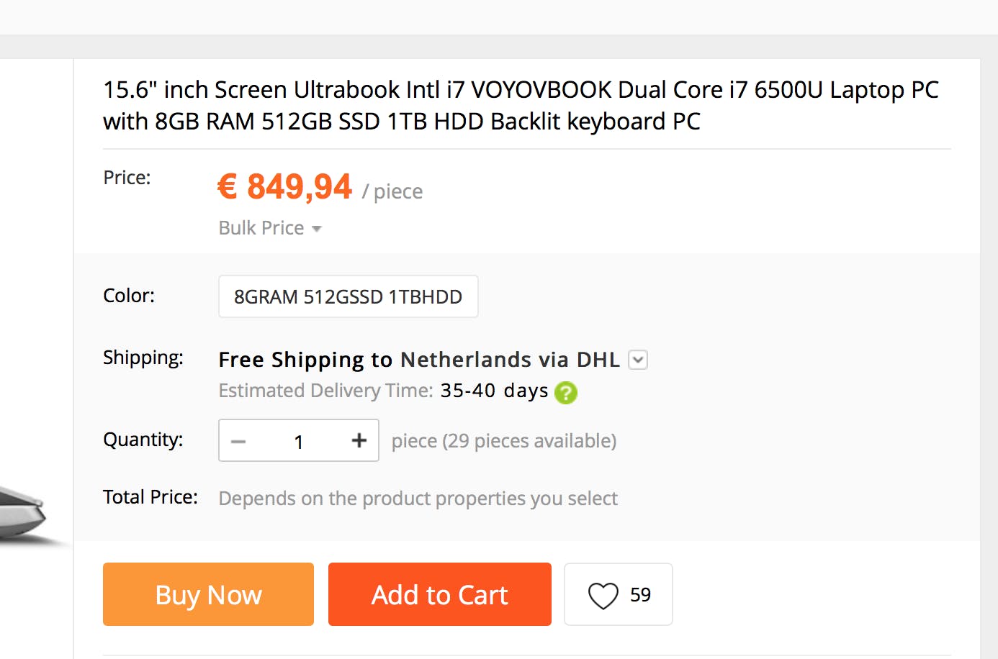
Task: Expand the shipping method chevron box
Action: [x=638, y=360]
